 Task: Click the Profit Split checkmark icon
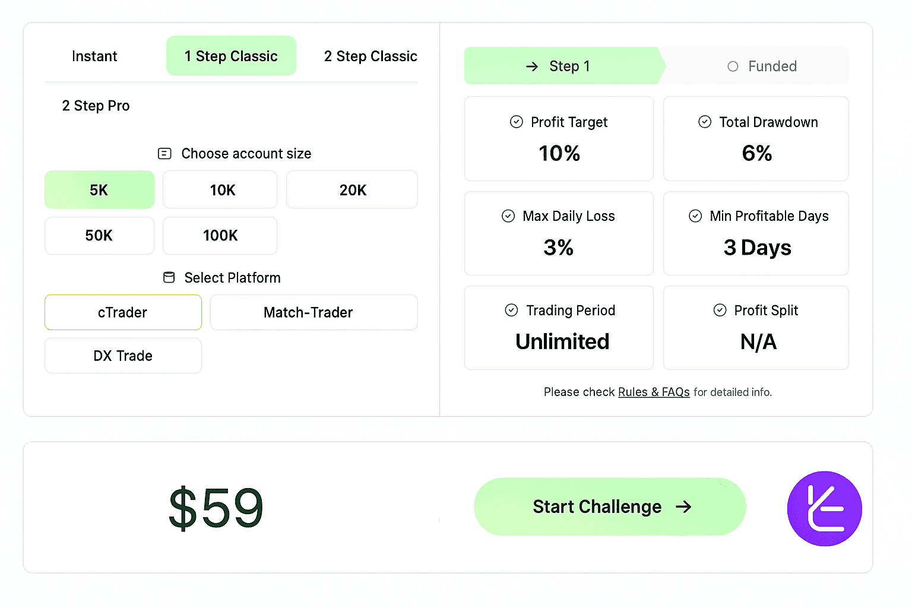(x=720, y=310)
